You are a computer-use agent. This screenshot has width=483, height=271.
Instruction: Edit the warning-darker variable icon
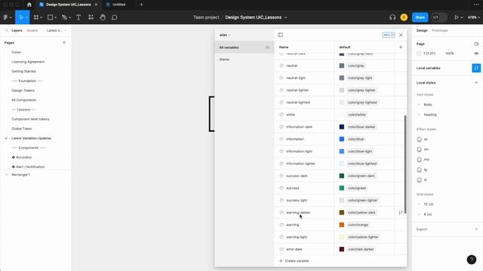[401, 212]
